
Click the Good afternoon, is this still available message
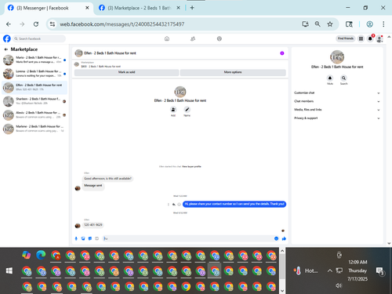107,179
